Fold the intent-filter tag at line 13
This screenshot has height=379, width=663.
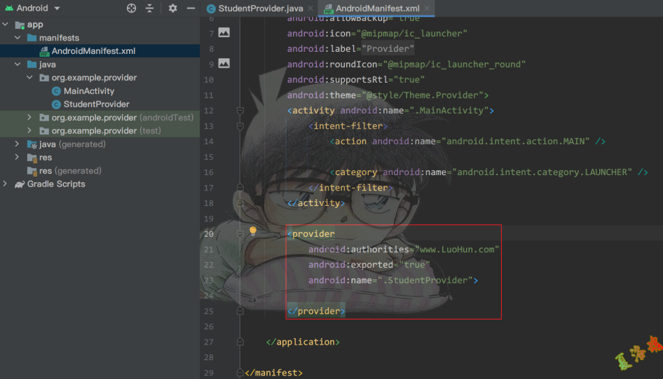(240, 126)
